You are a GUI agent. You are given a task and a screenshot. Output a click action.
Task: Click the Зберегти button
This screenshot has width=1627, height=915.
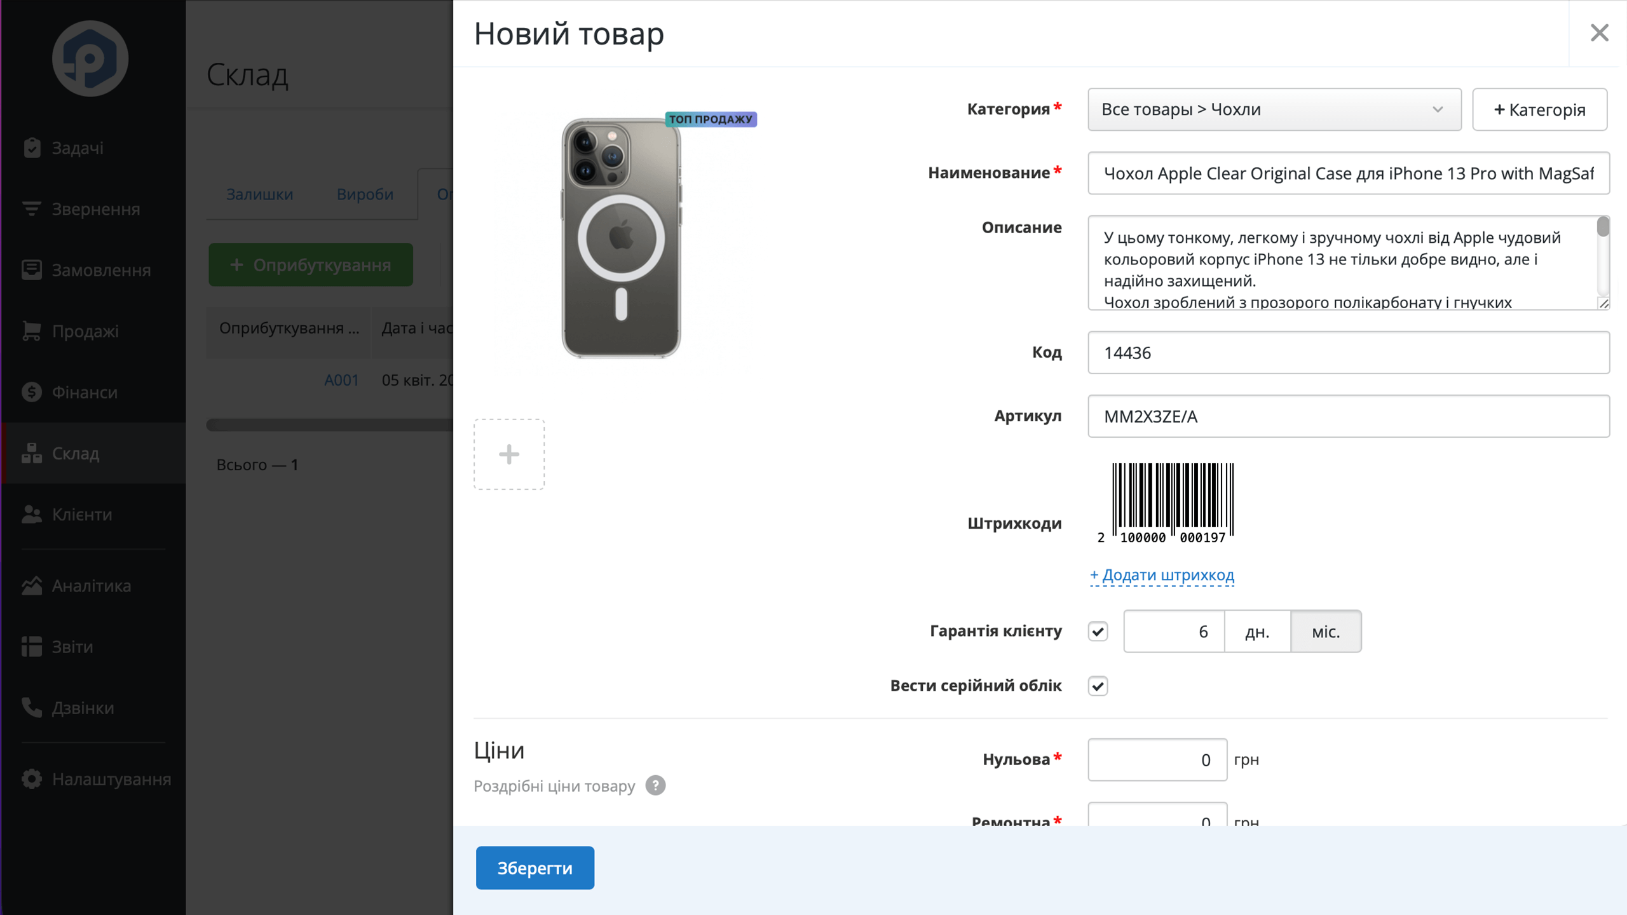[x=534, y=868]
